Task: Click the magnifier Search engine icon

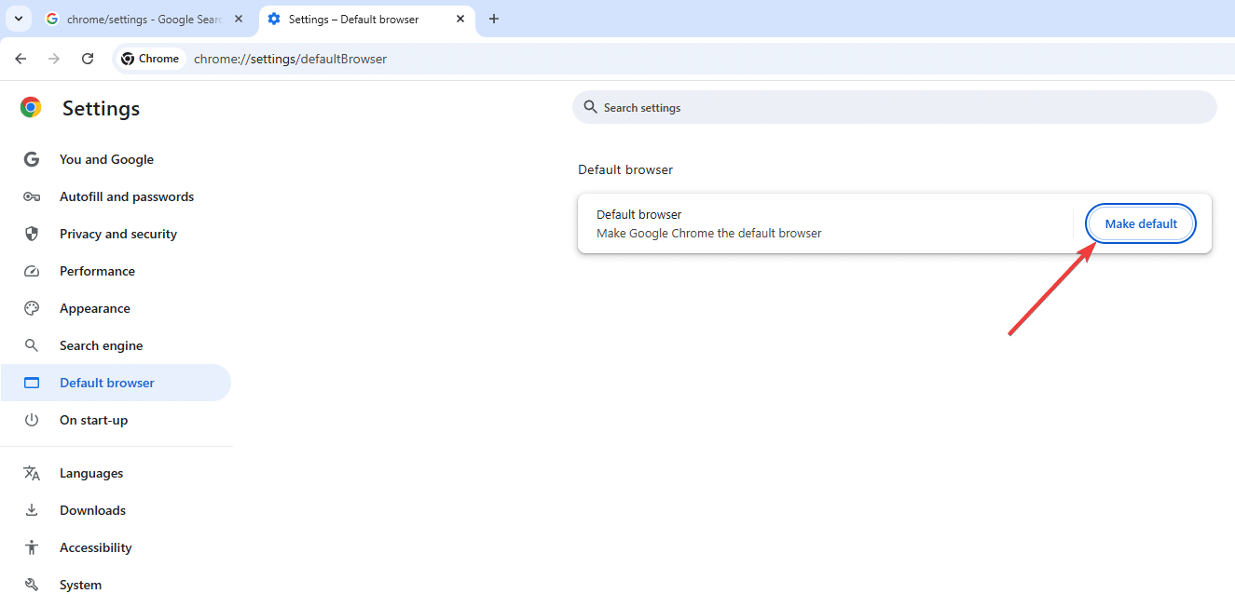Action: [32, 345]
